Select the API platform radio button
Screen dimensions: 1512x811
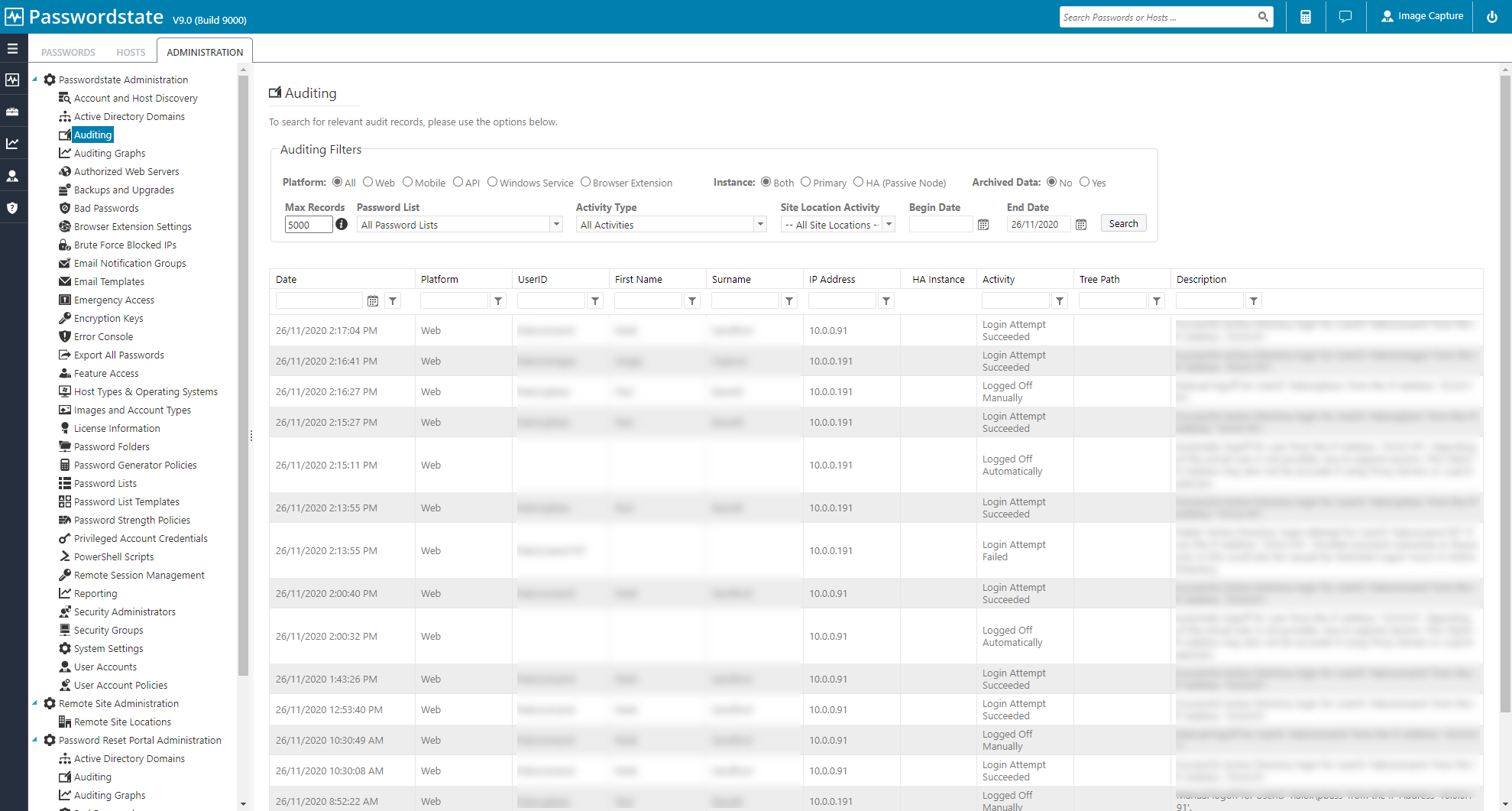click(458, 182)
